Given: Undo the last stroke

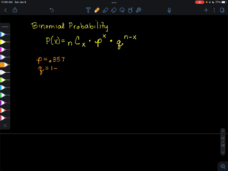Looking at the screenshot, I should 52,10.
